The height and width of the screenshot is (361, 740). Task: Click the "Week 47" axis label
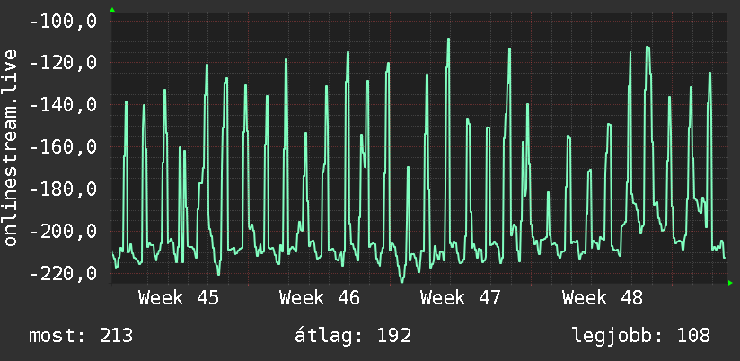(x=460, y=298)
